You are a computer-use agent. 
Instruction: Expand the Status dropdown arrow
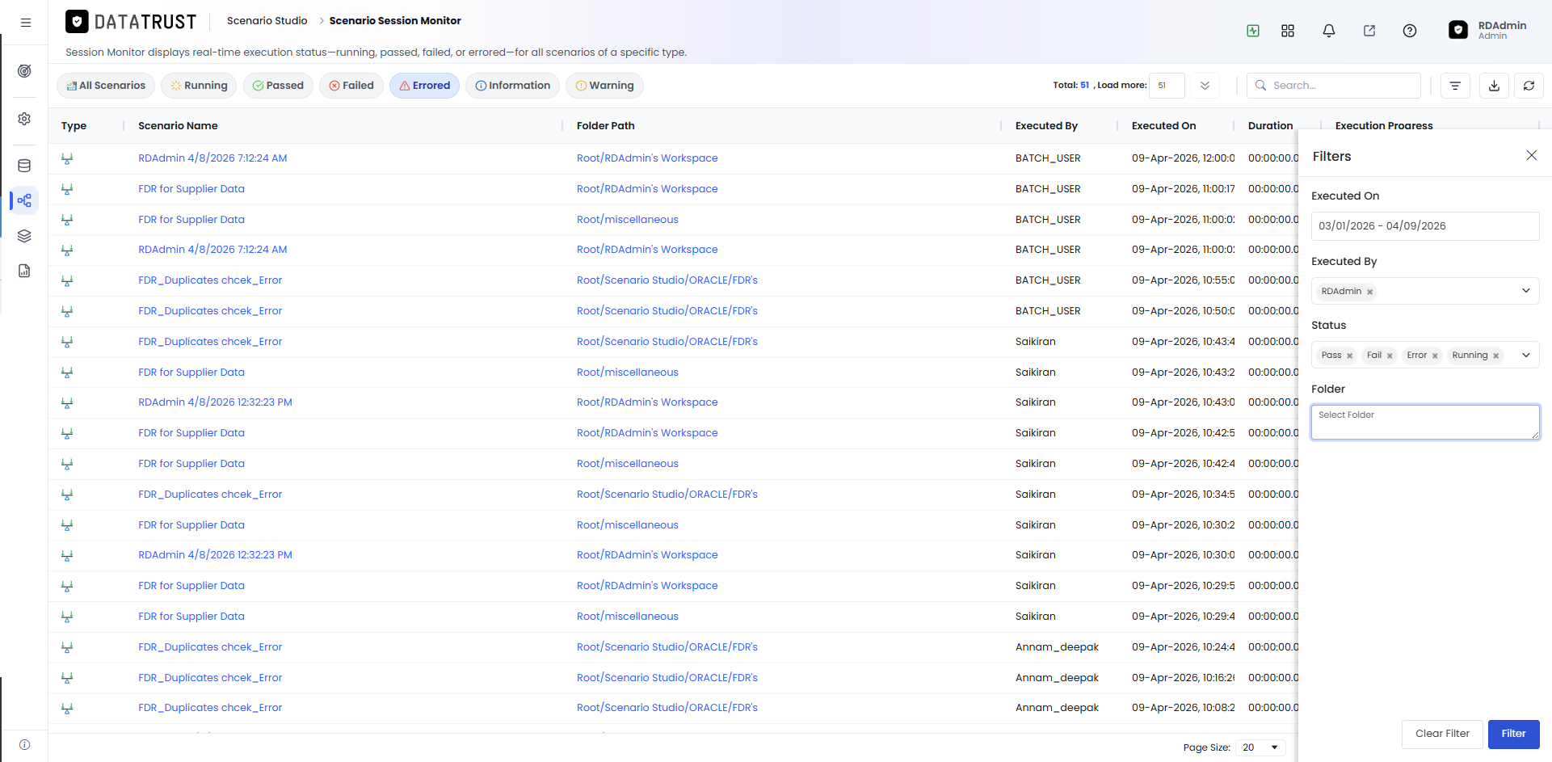pos(1526,355)
